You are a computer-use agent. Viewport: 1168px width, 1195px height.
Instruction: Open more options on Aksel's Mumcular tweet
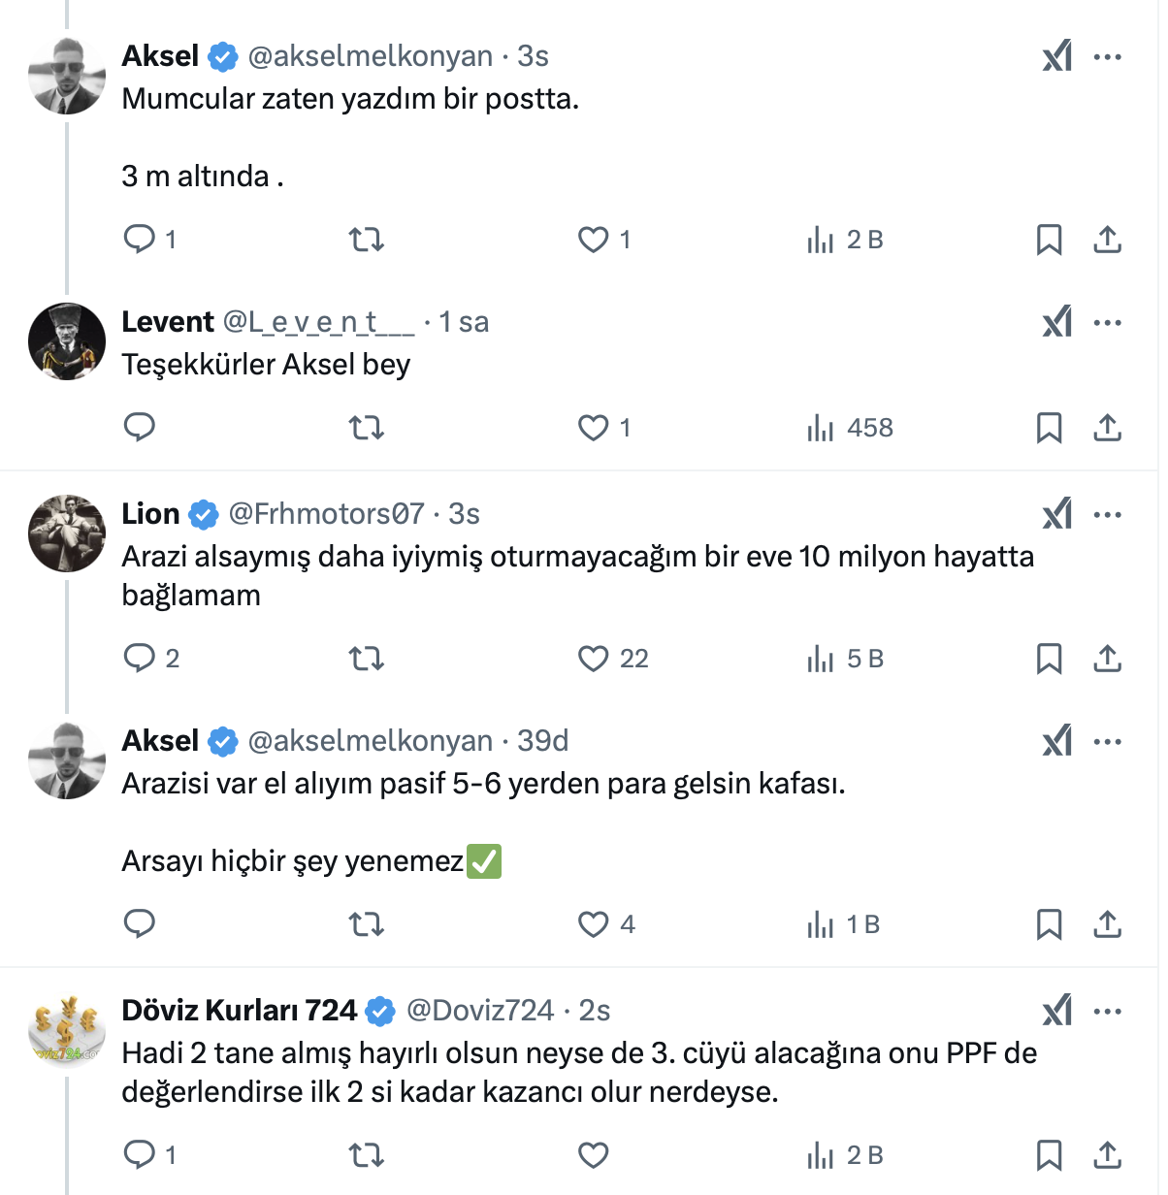(x=1107, y=56)
